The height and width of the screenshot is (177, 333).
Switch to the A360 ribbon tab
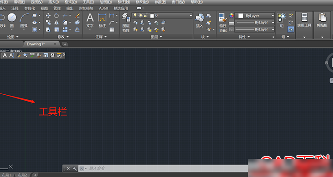104,8
